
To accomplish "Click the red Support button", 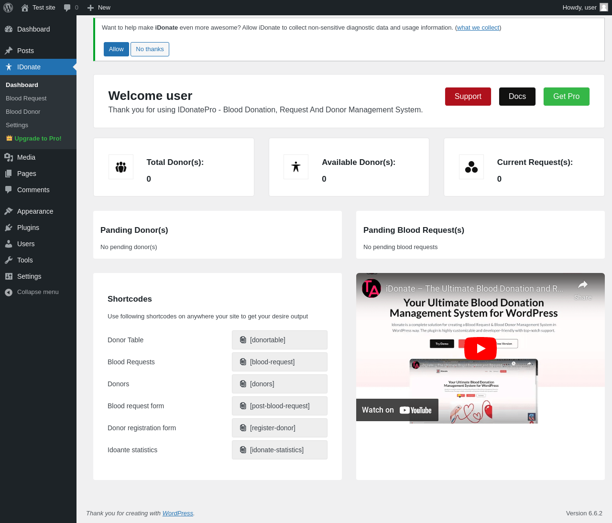I will tap(468, 97).
